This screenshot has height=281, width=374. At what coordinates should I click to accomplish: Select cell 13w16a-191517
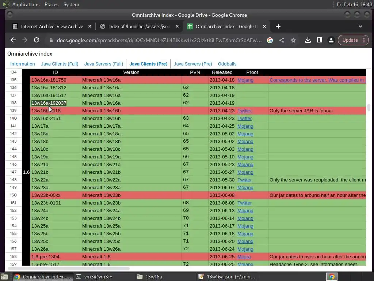point(56,95)
